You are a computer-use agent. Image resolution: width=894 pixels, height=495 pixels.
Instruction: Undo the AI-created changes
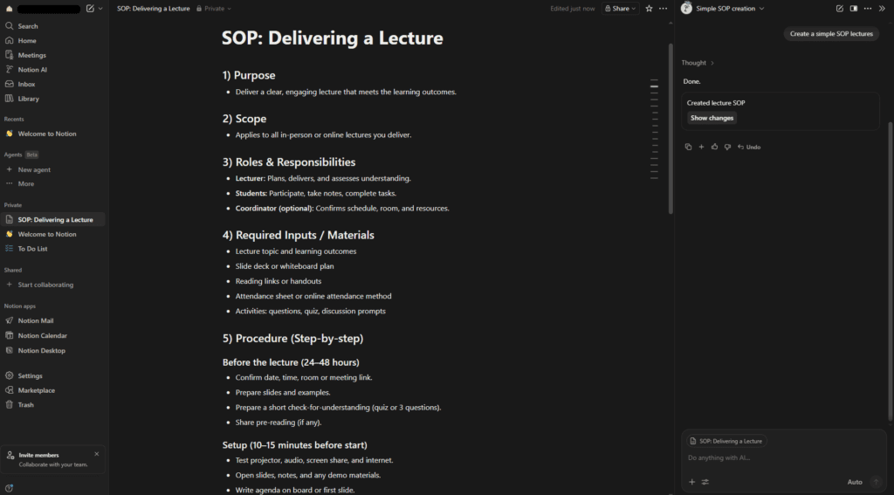click(x=749, y=147)
